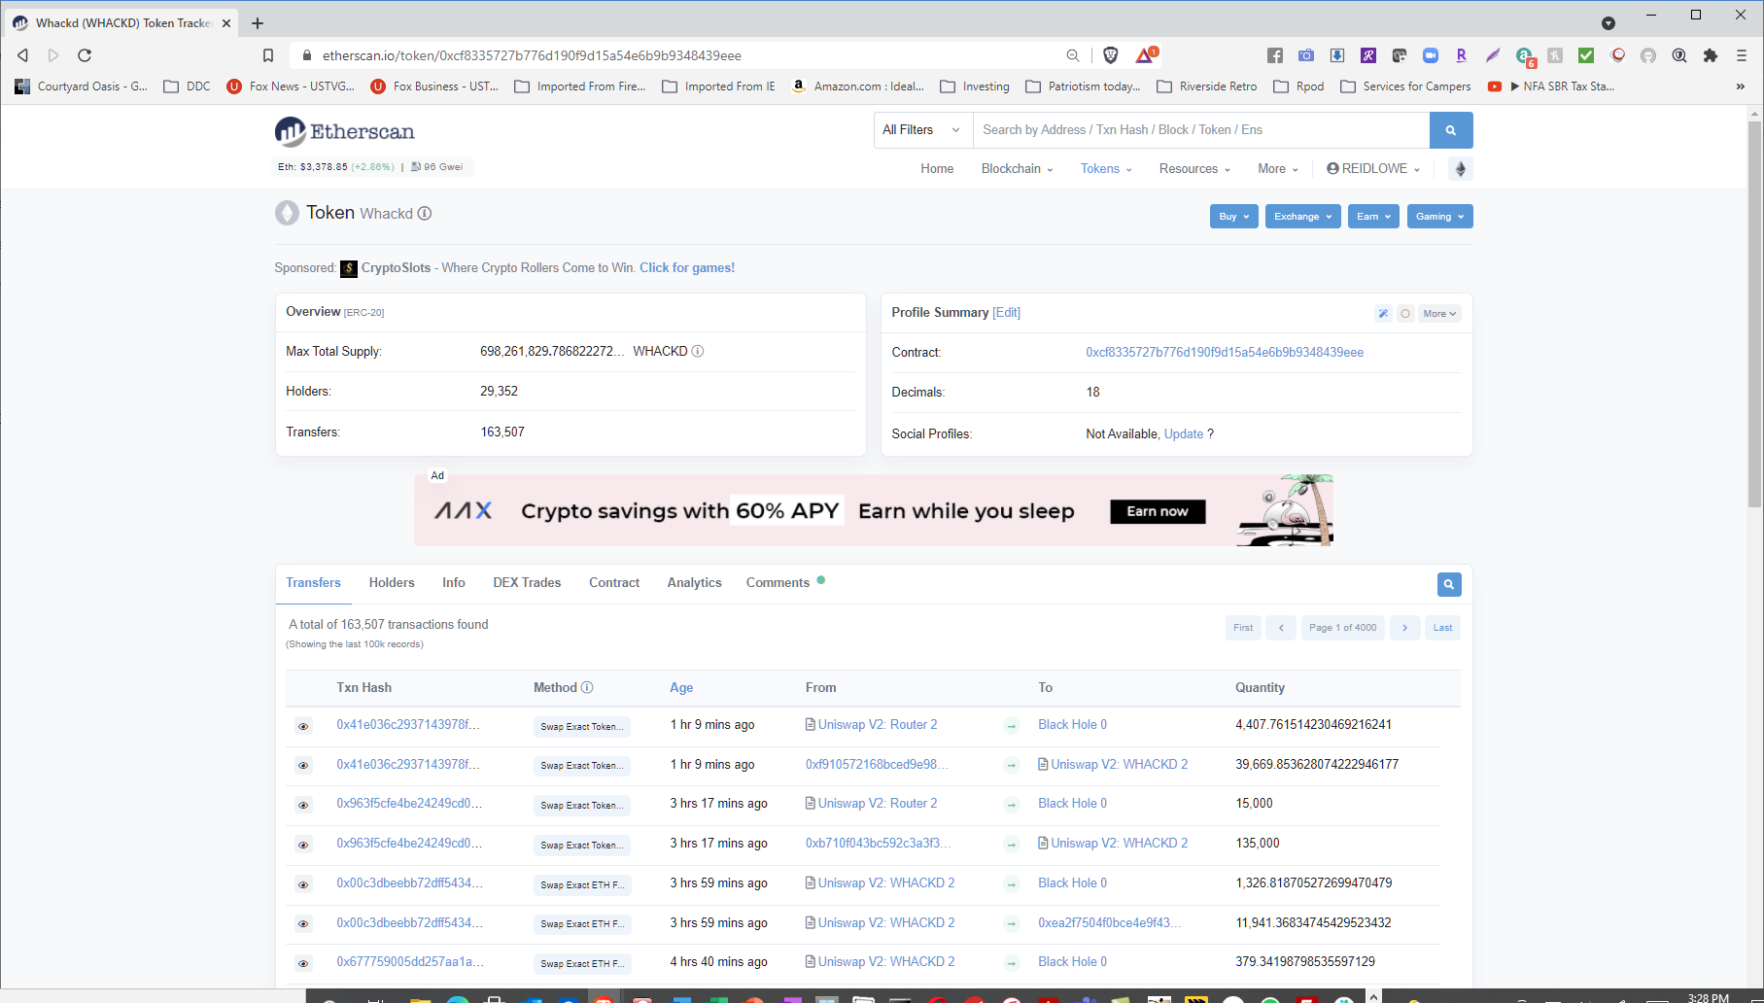Switch to the Contract tab
The height and width of the screenshot is (1003, 1764).
pyautogui.click(x=614, y=583)
